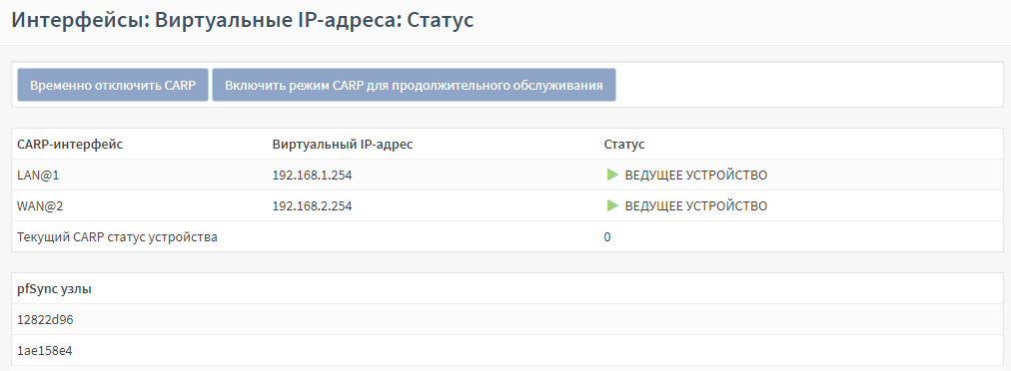1011x371 pixels.
Task: Click WAN@2 status 'ВЕДУЩЕЕ УСТРОЙСТВО'
Action: 696,206
